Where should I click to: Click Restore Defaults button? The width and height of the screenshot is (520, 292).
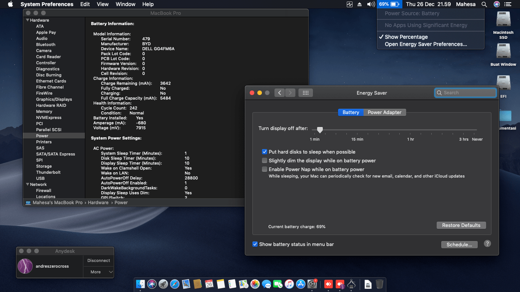point(461,225)
